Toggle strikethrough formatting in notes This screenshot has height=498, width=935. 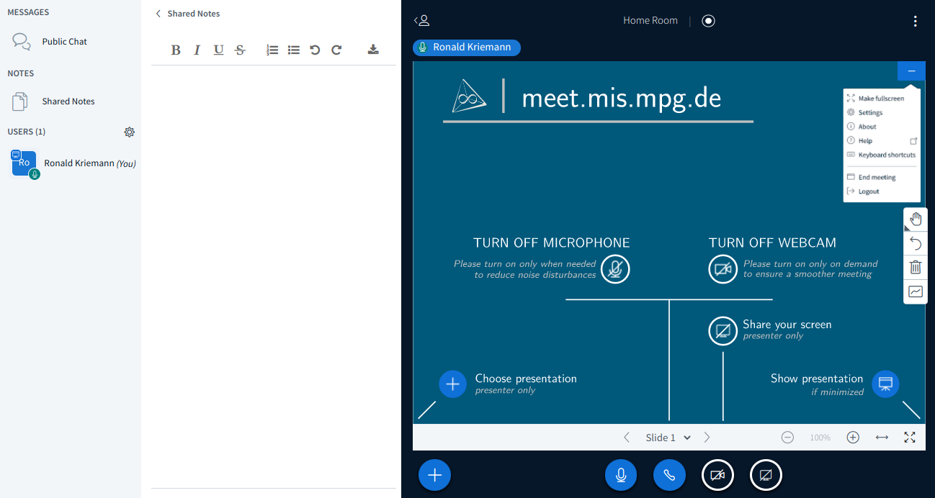pos(240,50)
